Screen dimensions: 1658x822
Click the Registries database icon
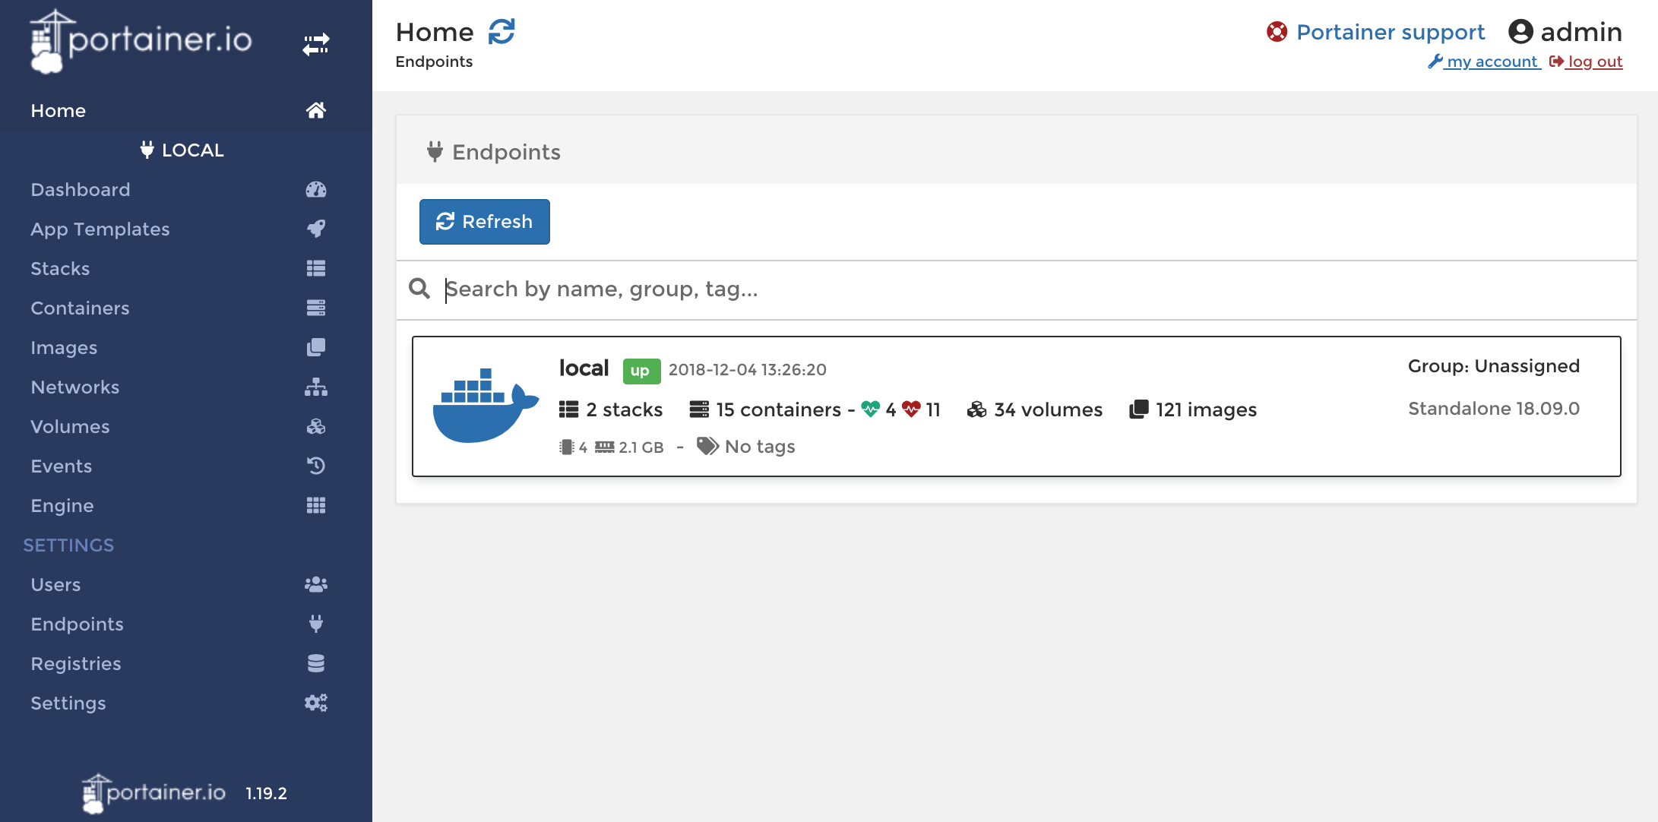click(315, 663)
